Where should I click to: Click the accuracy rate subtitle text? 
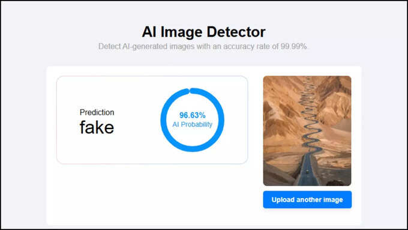tap(203, 46)
